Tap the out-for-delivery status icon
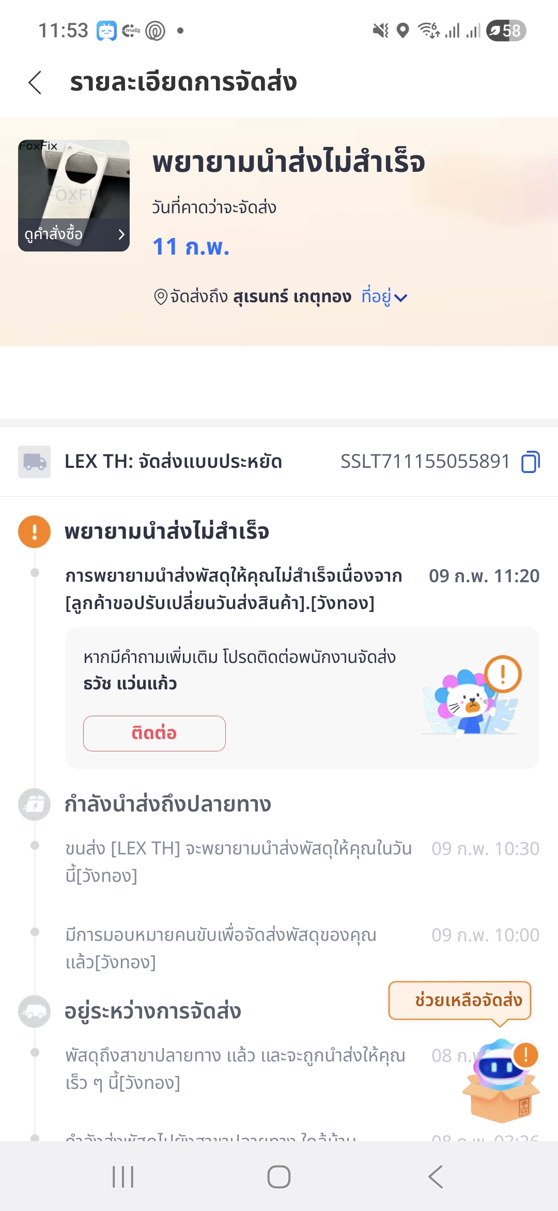 click(34, 804)
